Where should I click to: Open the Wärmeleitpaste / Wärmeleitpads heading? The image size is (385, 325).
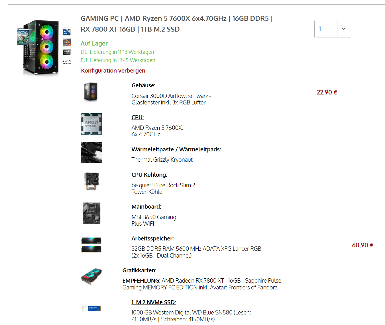point(176,149)
